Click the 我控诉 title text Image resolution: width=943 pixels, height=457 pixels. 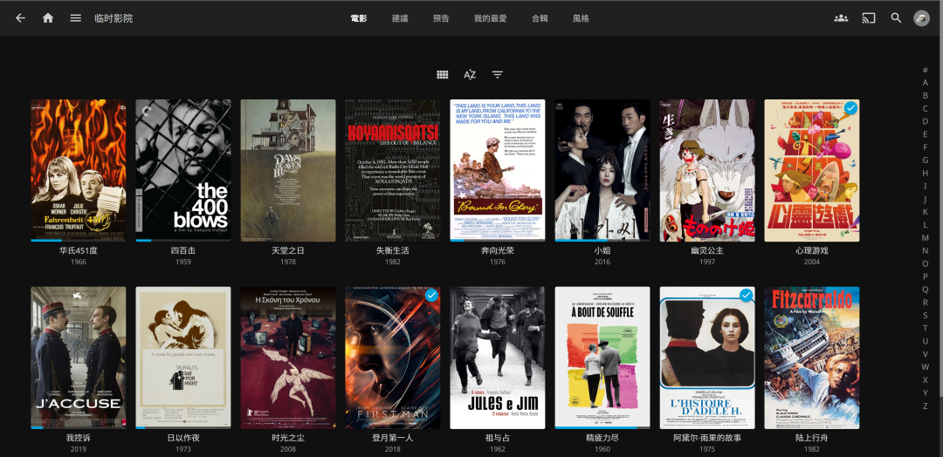coord(79,438)
